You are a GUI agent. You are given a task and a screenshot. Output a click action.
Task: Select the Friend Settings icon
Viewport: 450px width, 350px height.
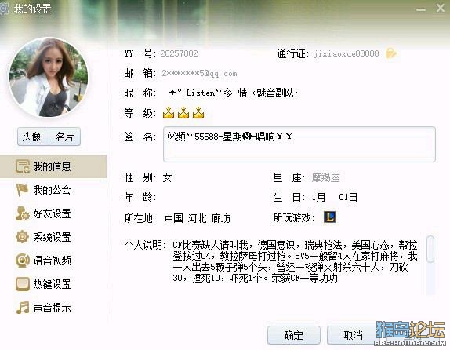[23, 213]
